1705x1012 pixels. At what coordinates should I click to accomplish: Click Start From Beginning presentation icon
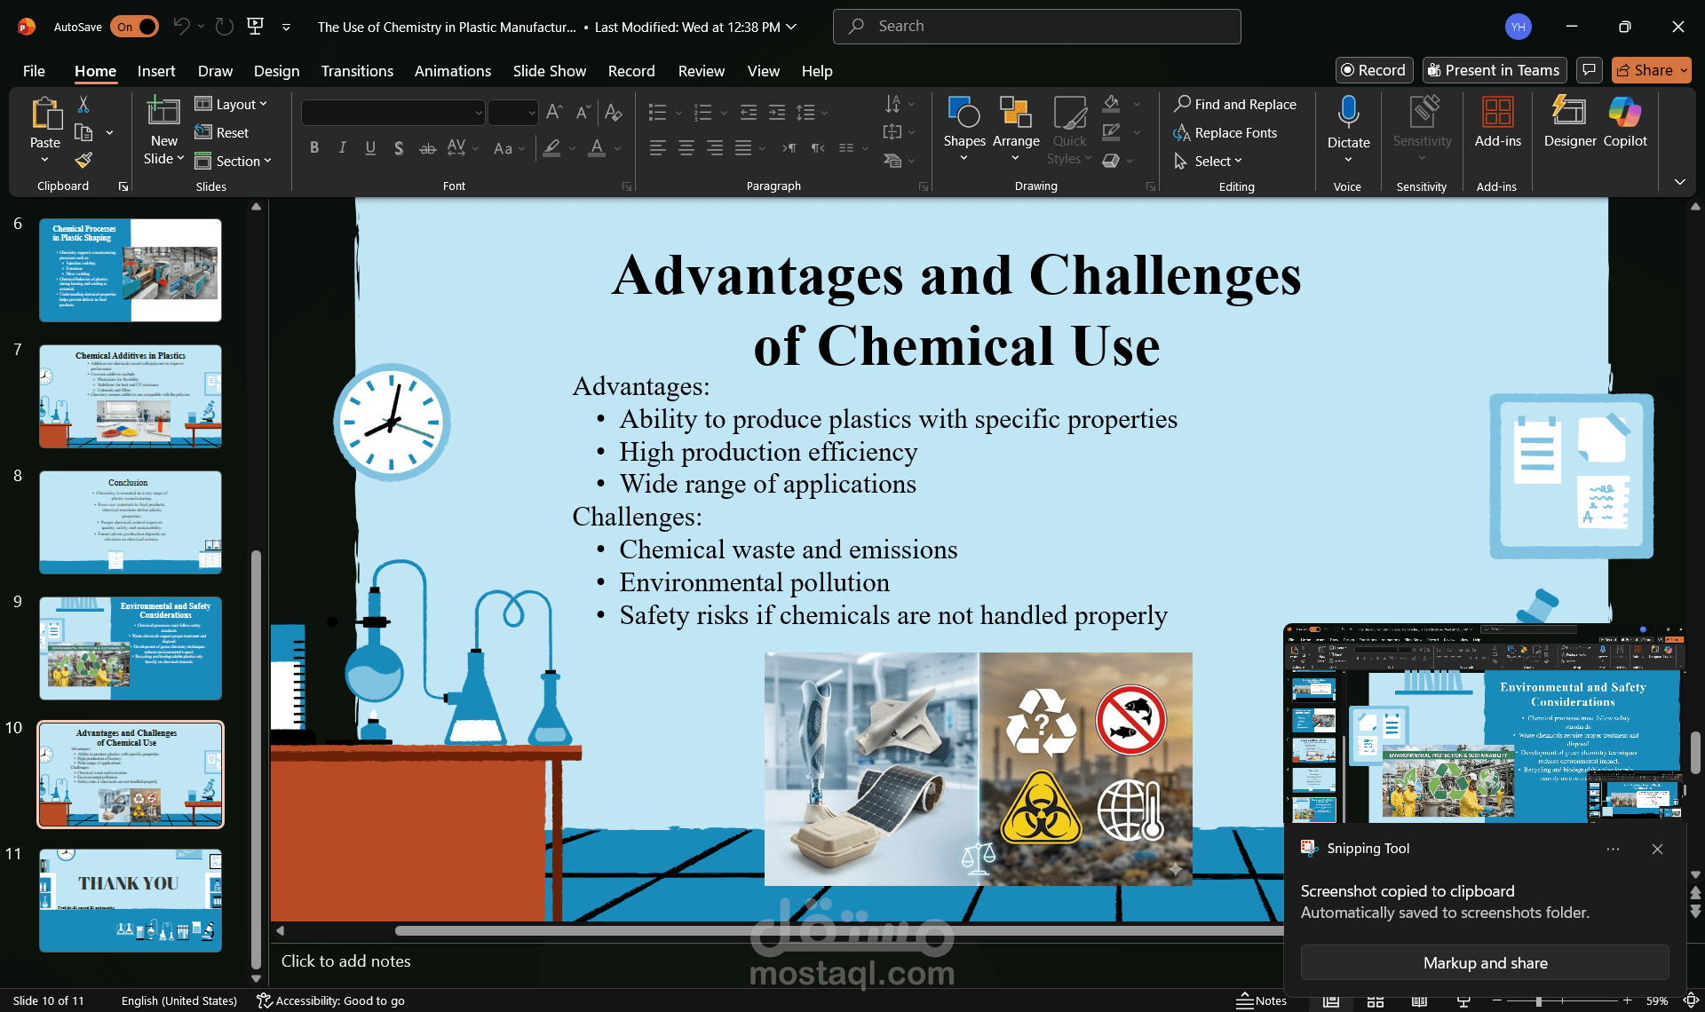pos(256,27)
